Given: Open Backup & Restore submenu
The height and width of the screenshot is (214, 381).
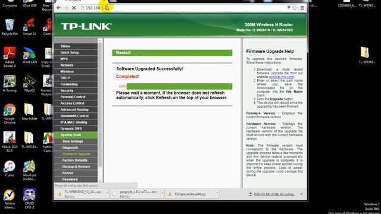Looking at the screenshot, I should click(x=76, y=166).
